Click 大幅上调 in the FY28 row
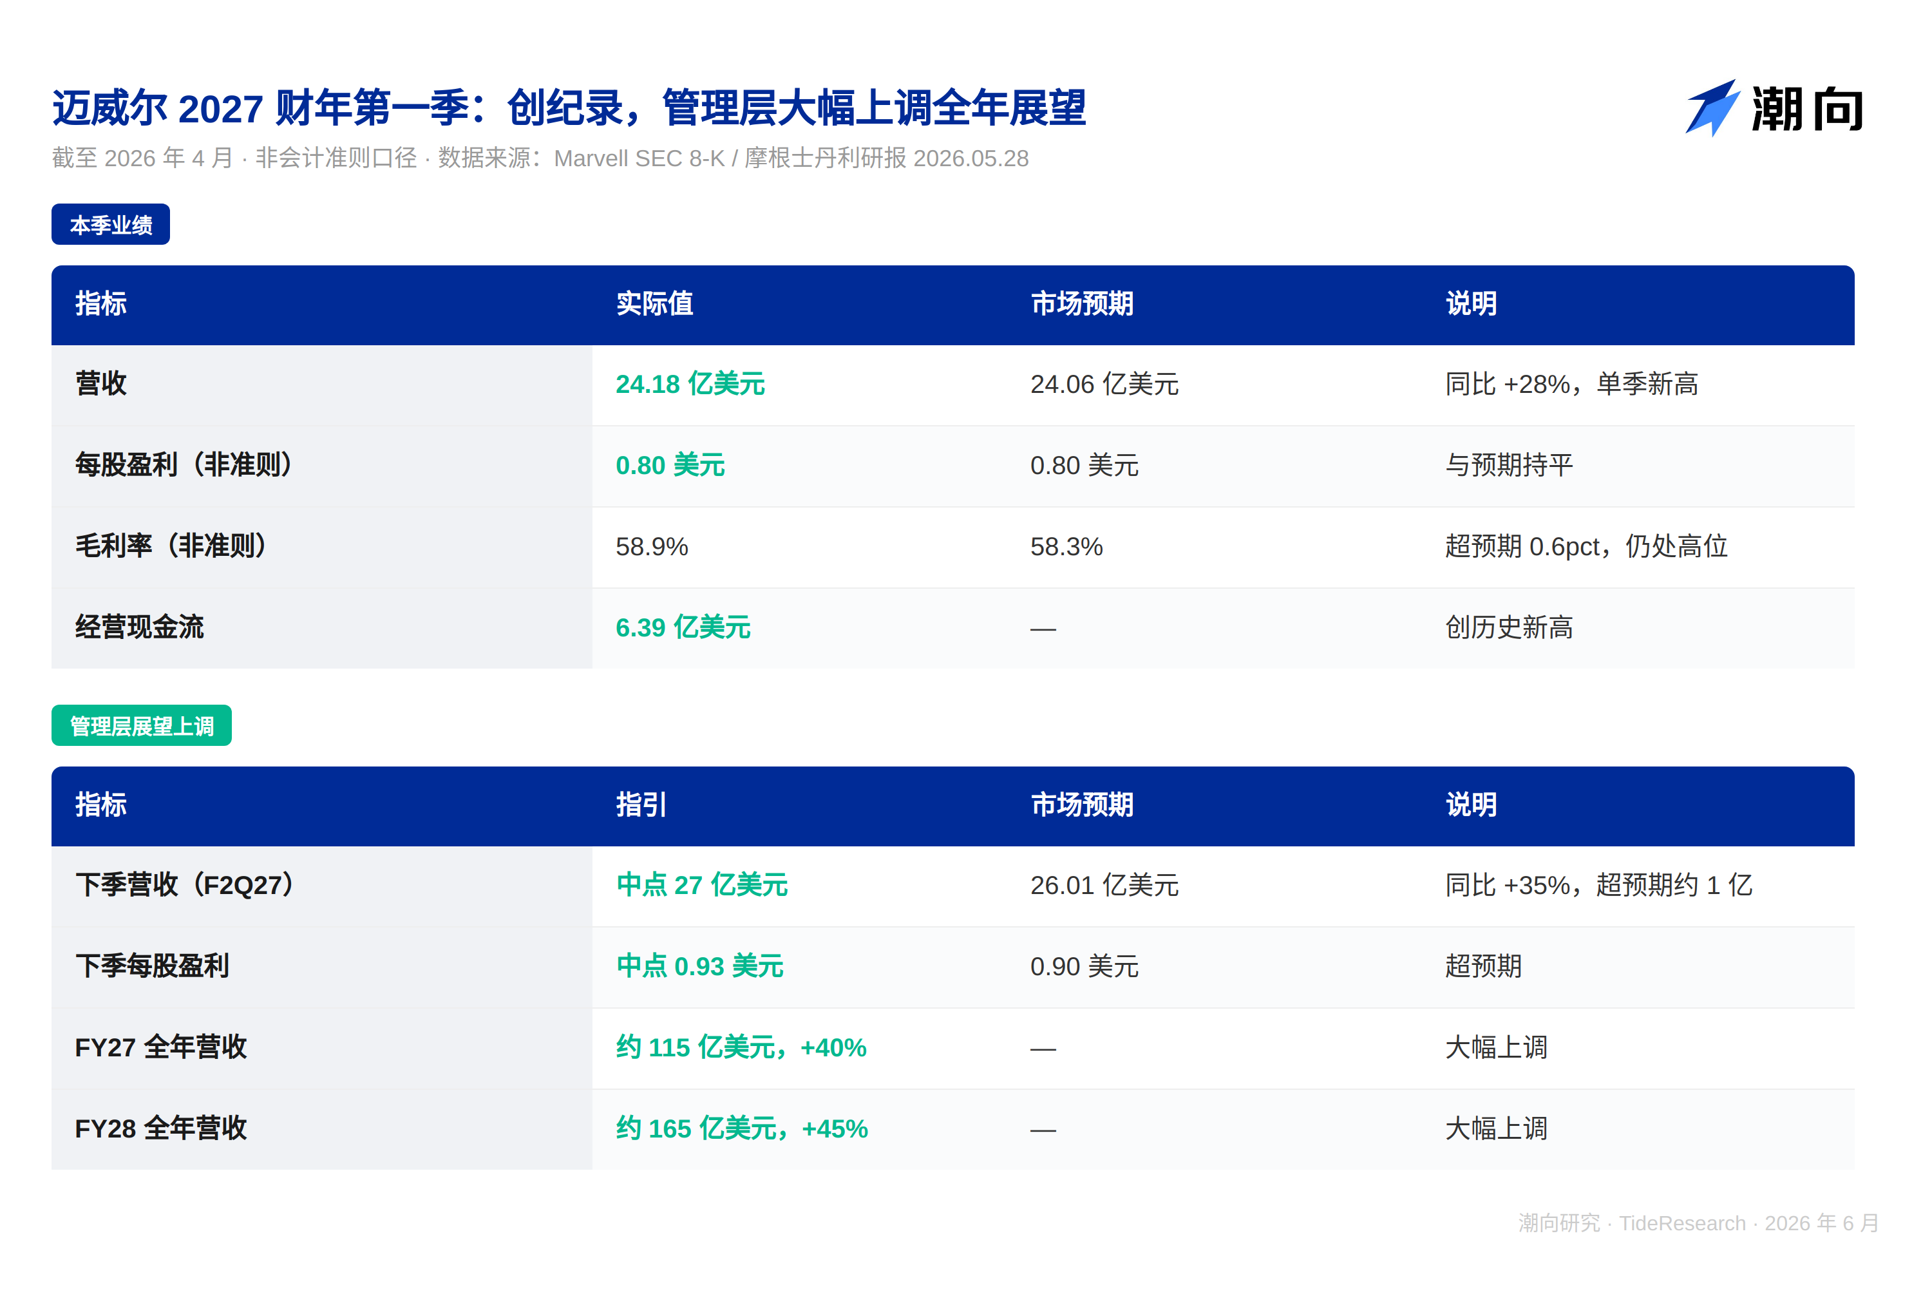 point(1497,1128)
